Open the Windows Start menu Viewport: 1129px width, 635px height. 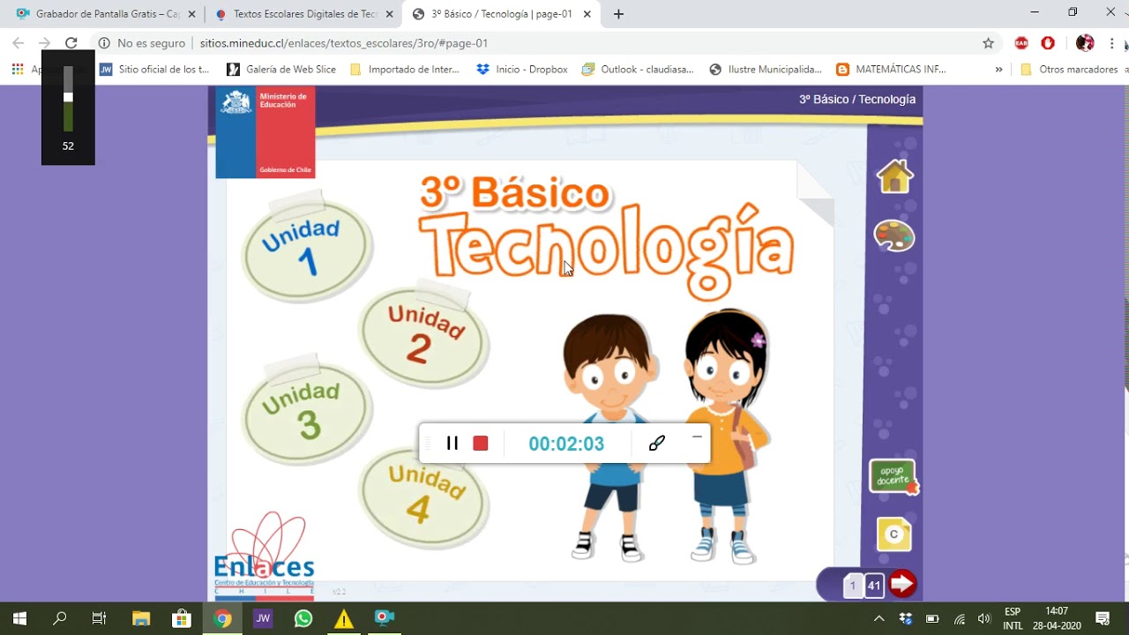tap(19, 618)
